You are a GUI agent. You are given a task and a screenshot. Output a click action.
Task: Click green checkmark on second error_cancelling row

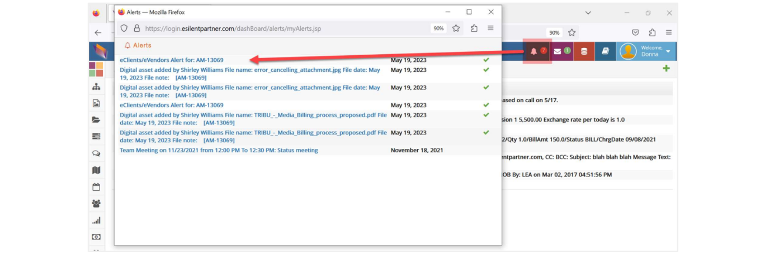[486, 87]
